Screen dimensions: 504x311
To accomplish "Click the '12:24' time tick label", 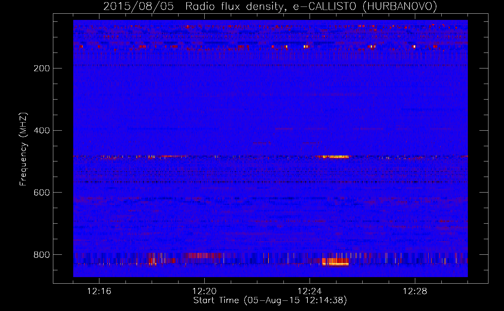I will click(310, 291).
